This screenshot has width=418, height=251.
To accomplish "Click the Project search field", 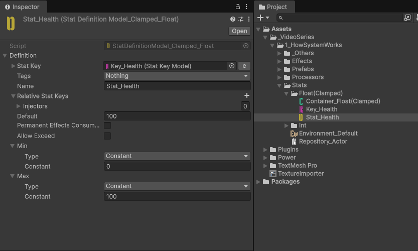I will coord(340,18).
